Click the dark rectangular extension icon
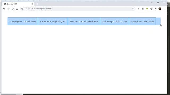 [x=143, y=9]
